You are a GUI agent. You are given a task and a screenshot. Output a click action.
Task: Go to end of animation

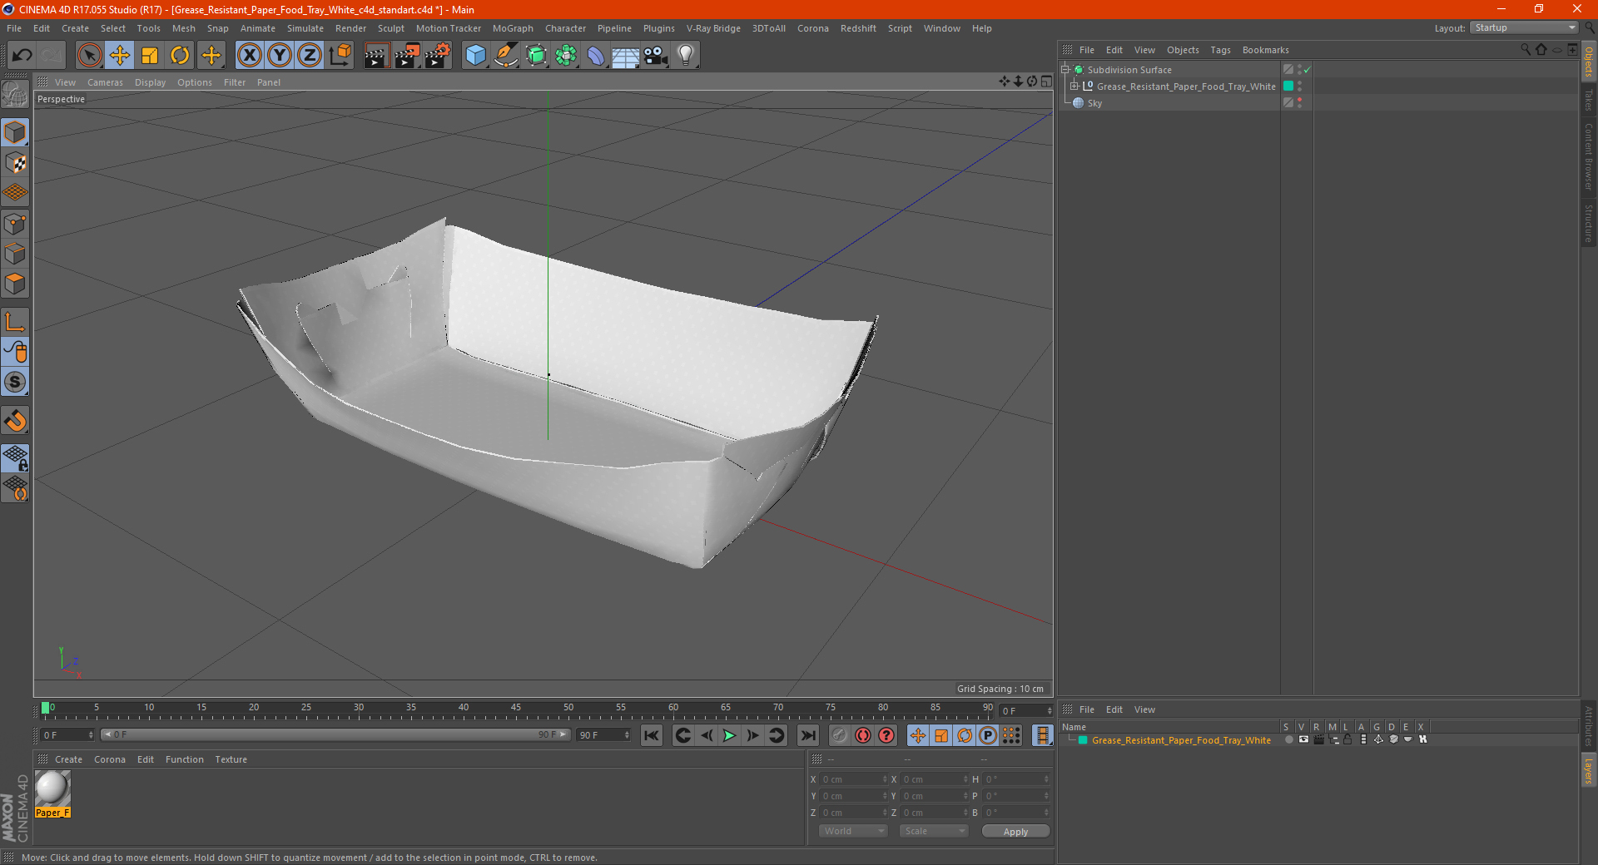click(x=807, y=735)
